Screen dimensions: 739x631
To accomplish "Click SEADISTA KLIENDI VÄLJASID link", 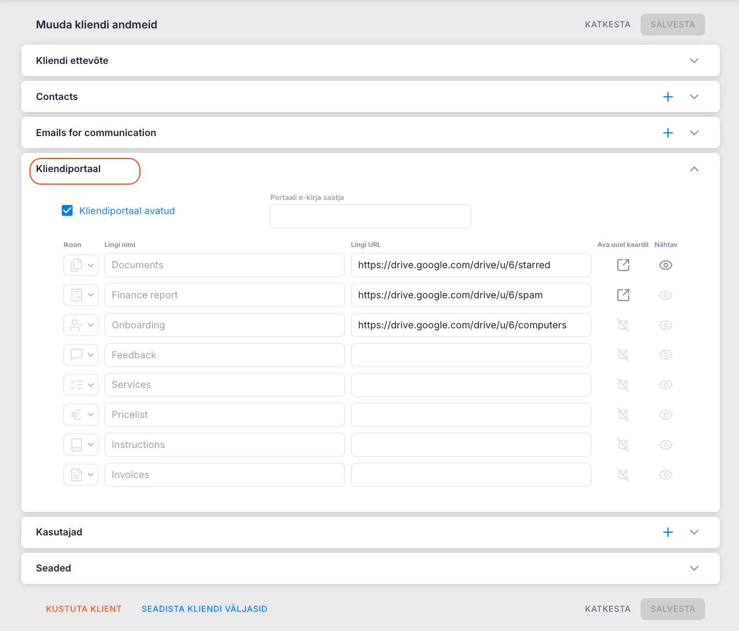I will coord(204,609).
